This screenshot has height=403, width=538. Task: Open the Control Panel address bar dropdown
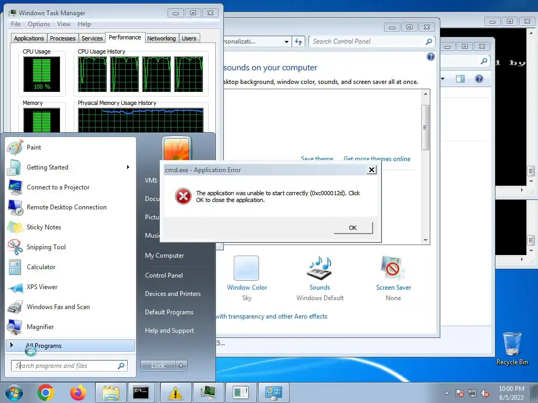tap(286, 42)
